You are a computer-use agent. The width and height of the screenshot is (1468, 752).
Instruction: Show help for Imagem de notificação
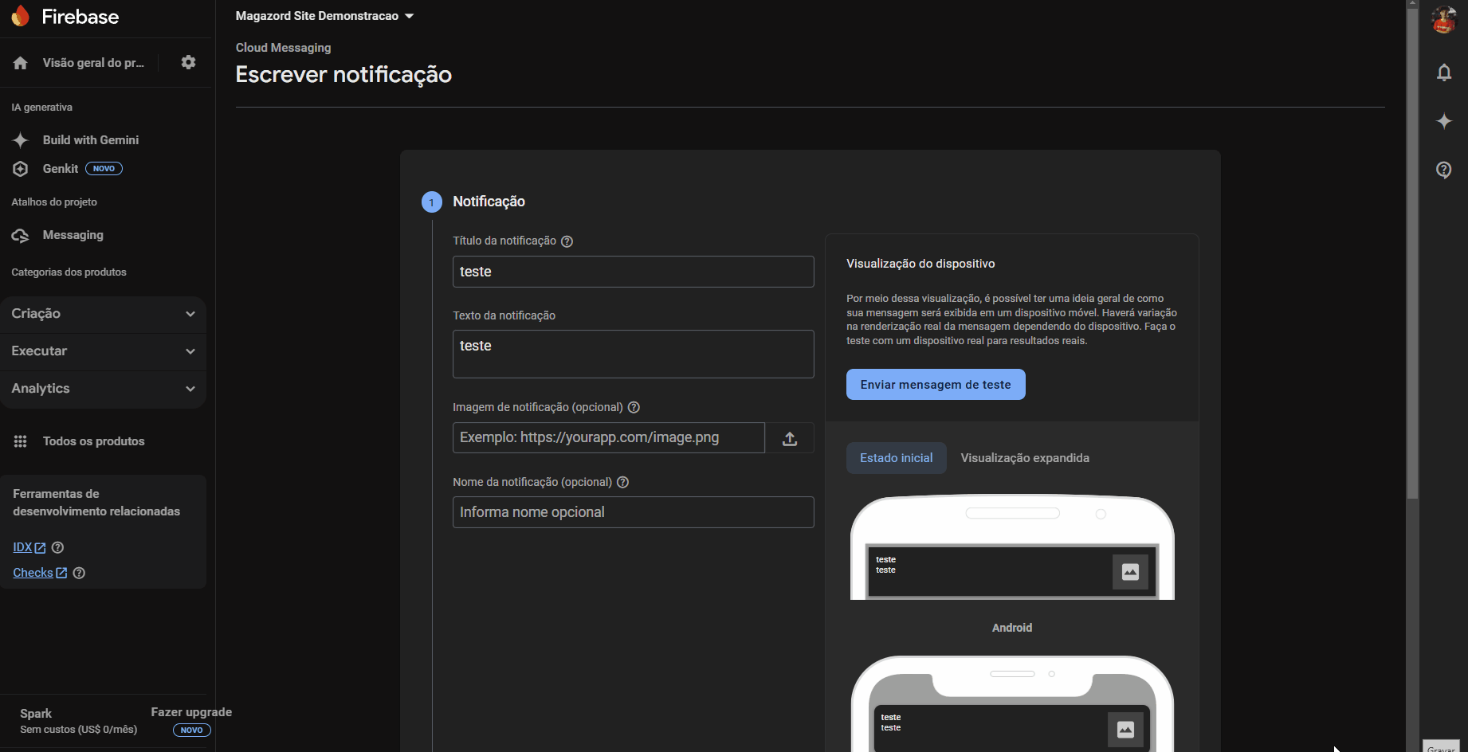634,407
